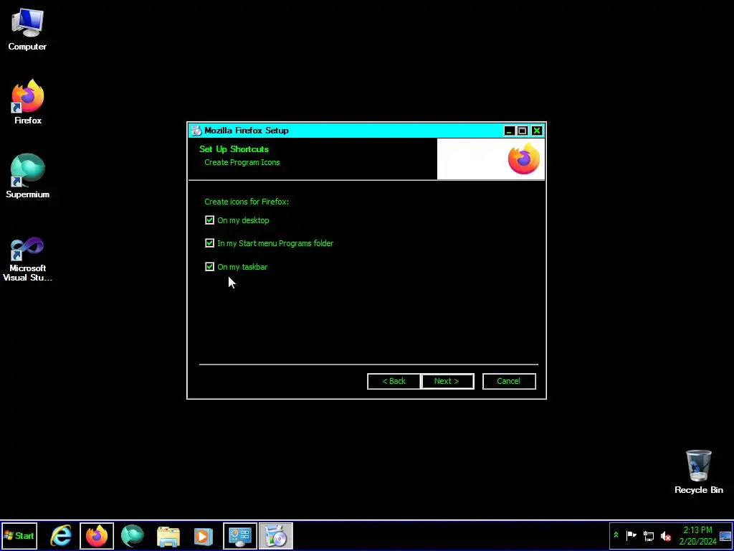The width and height of the screenshot is (734, 551).
Task: Switch to Firefox on the taskbar
Action: 97,535
